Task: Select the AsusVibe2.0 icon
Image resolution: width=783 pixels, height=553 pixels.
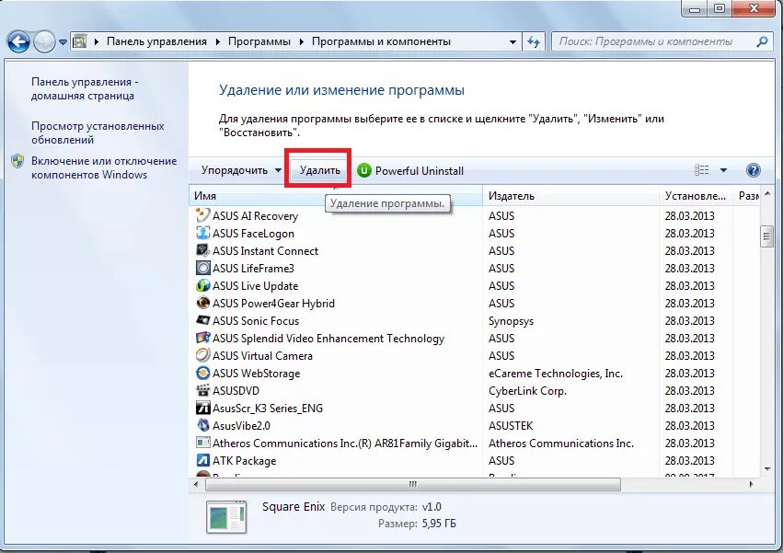Action: point(202,425)
